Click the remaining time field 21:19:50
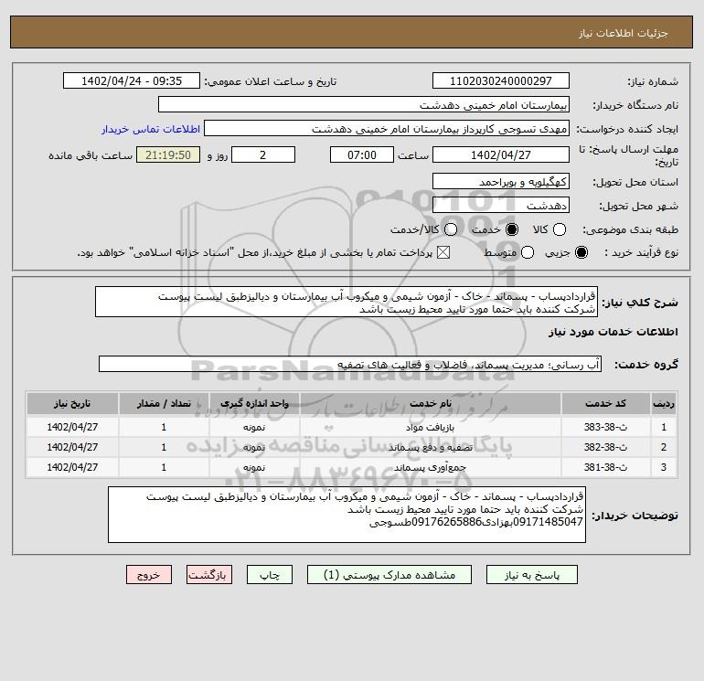704x681 pixels. 168,154
